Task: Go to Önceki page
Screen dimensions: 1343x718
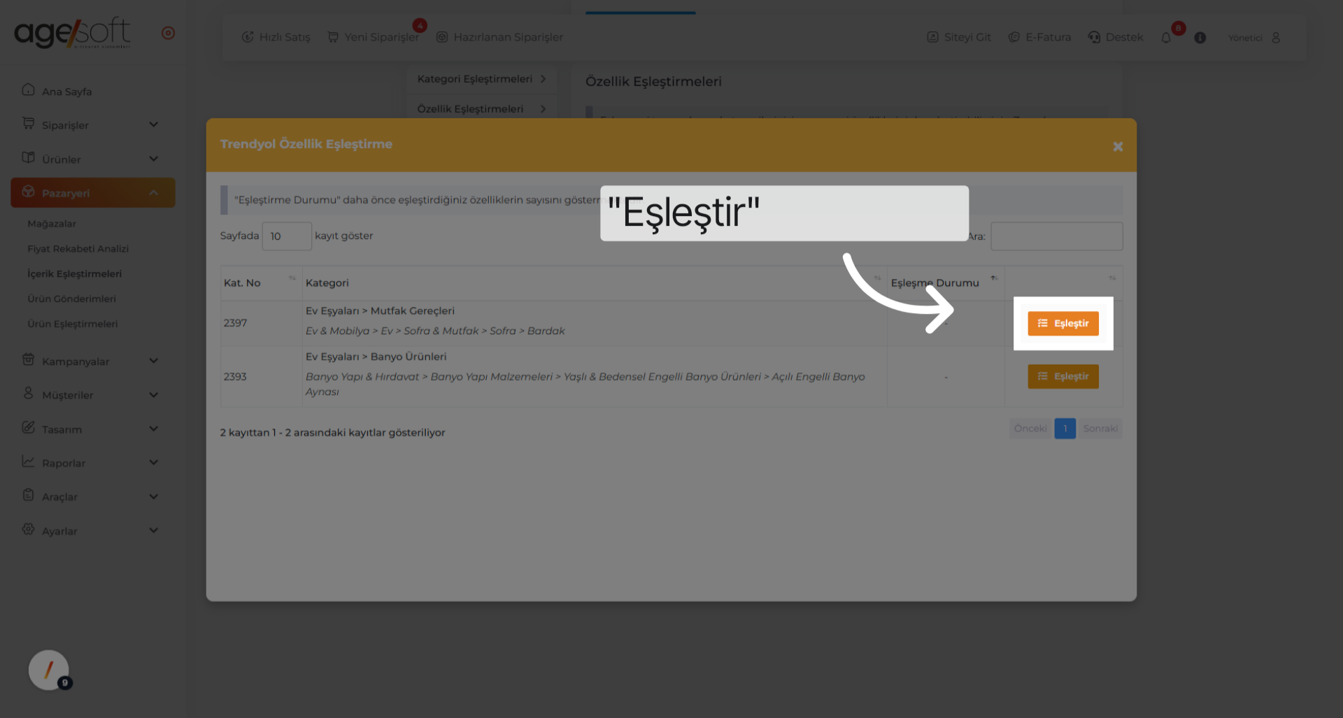Action: (1030, 429)
